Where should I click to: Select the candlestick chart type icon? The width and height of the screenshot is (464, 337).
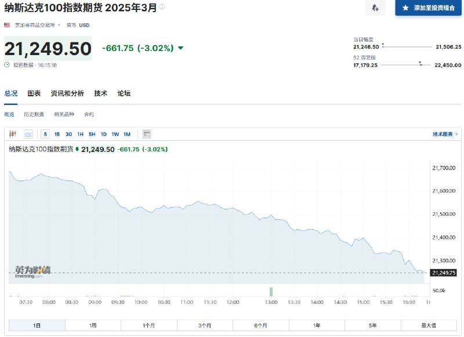pyautogui.click(x=12, y=134)
